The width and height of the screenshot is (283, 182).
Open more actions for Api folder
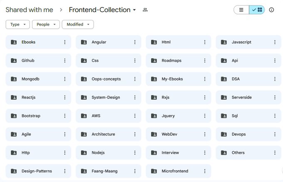(x=275, y=61)
